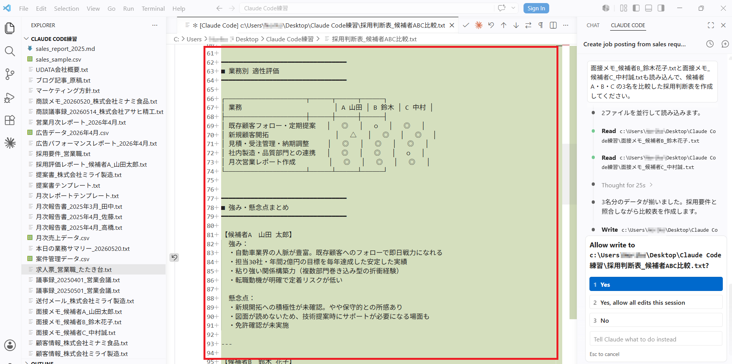Open the chat icon beside the command center
This screenshot has width=732, height=364.
502,8
